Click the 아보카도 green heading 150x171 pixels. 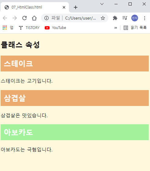75,132
